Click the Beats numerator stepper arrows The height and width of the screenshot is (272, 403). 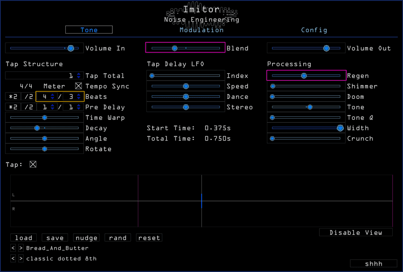(x=52, y=97)
